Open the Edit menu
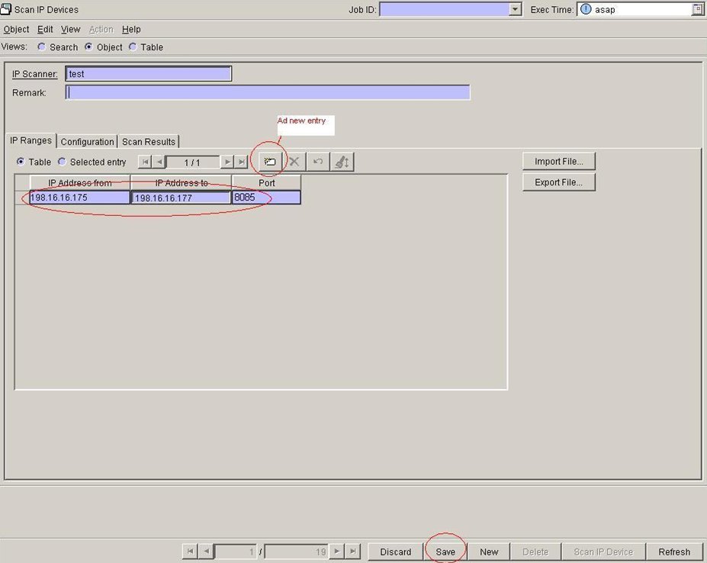This screenshot has width=707, height=563. click(x=45, y=29)
